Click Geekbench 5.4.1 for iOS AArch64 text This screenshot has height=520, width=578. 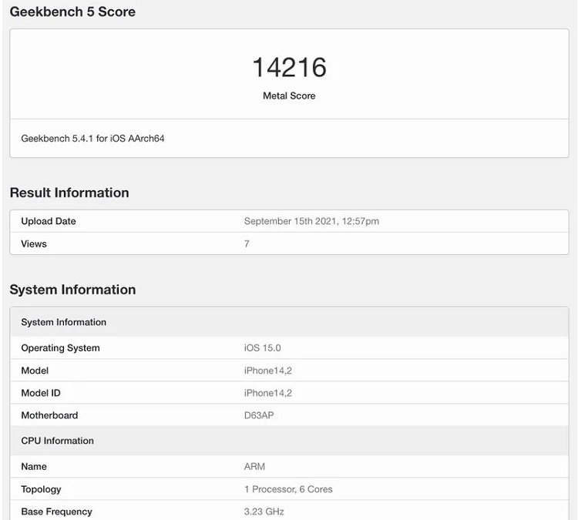tap(92, 139)
